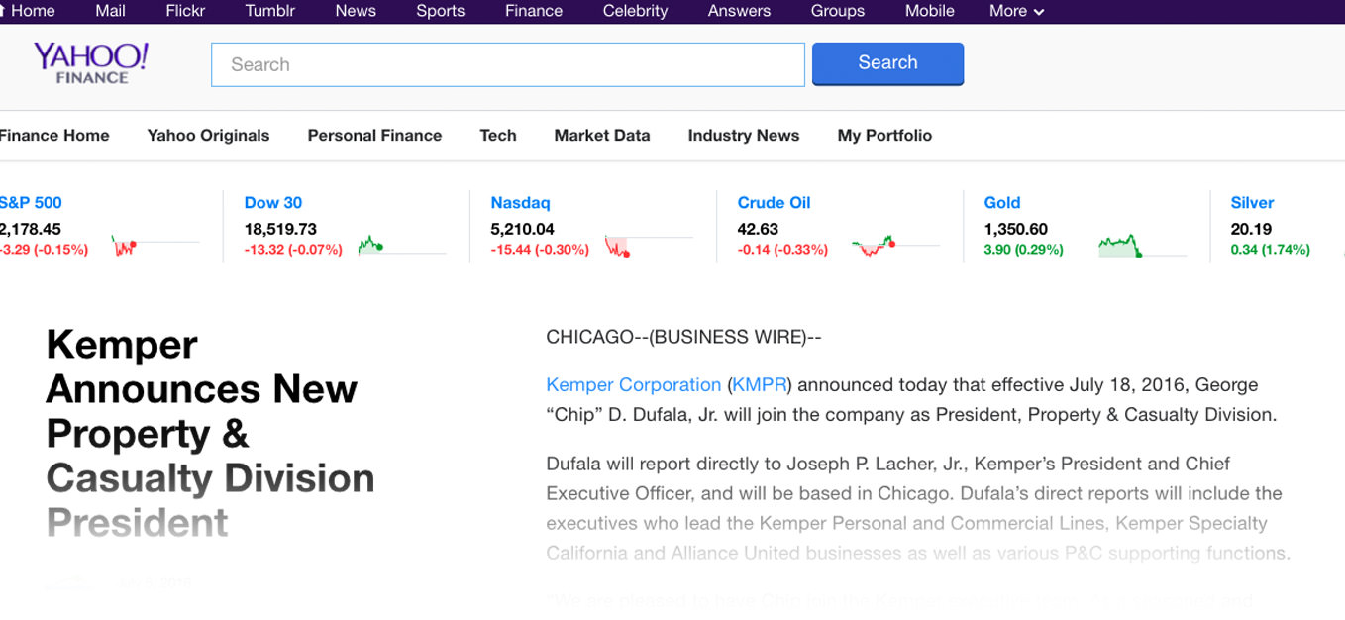Open the Nasdaq index name link
The height and width of the screenshot is (620, 1345).
(x=520, y=203)
